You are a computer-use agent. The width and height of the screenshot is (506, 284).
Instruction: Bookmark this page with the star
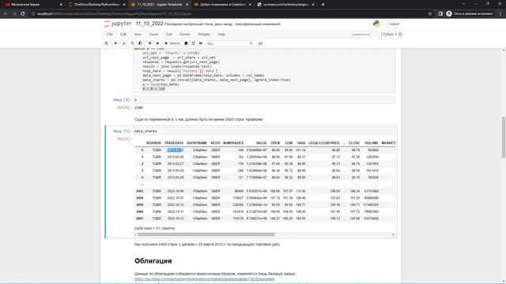point(430,14)
